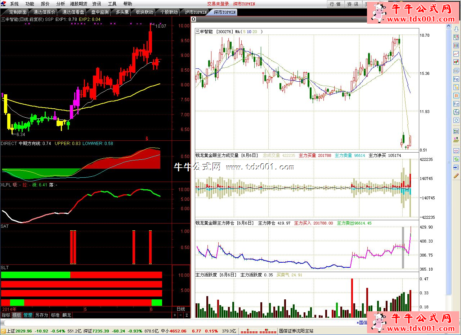The width and height of the screenshot is (461, 335).
Task: Click the F10 company info icon
Action: pos(456,79)
